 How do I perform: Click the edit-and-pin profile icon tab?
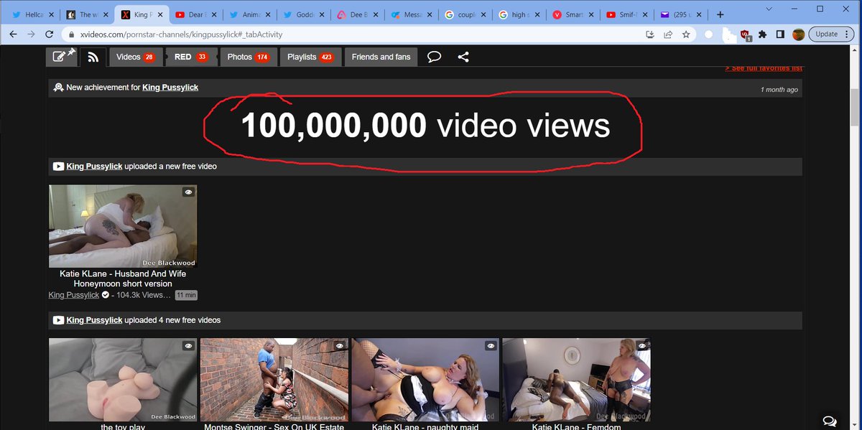(62, 57)
